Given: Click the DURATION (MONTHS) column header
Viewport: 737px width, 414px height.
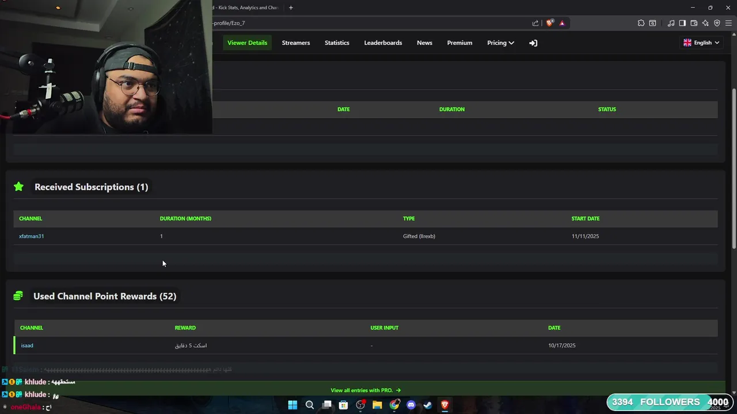Looking at the screenshot, I should (185, 218).
